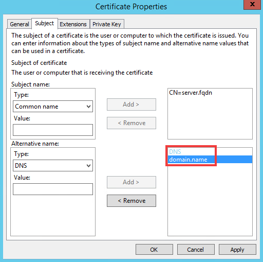Click the Subject name Add button
Image resolution: width=263 pixels, height=262 pixels.
coord(131,104)
